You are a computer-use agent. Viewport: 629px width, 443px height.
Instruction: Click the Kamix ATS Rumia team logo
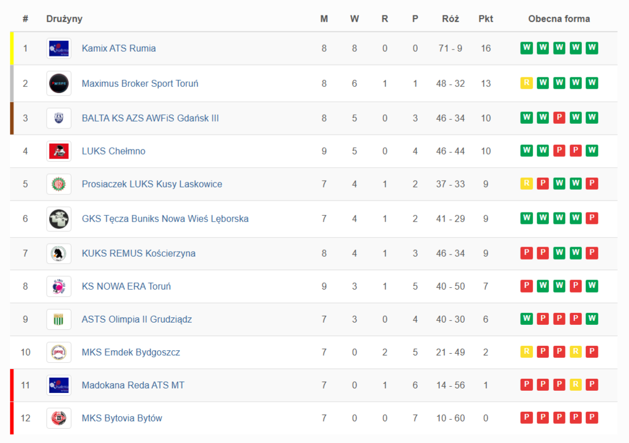pyautogui.click(x=59, y=48)
